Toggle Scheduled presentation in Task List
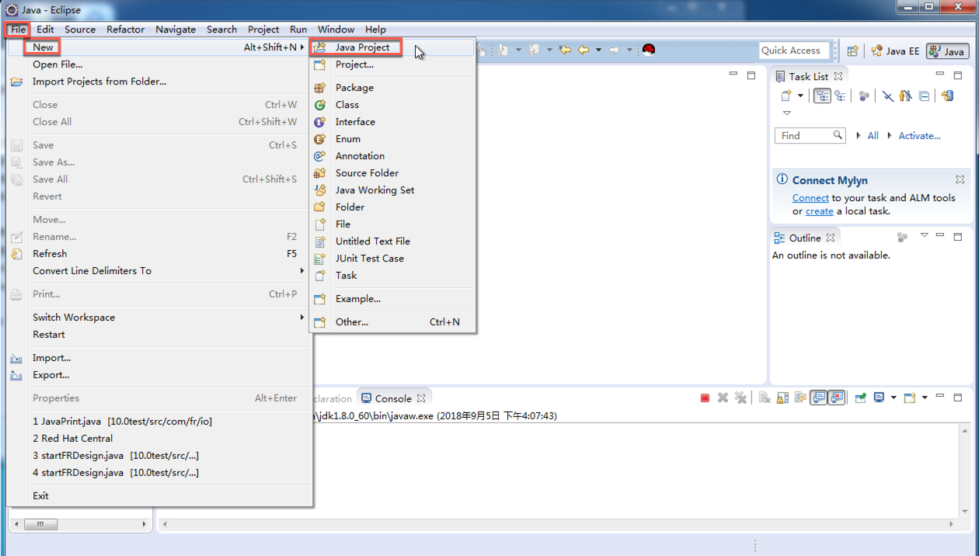This screenshot has height=556, width=979. coord(840,96)
